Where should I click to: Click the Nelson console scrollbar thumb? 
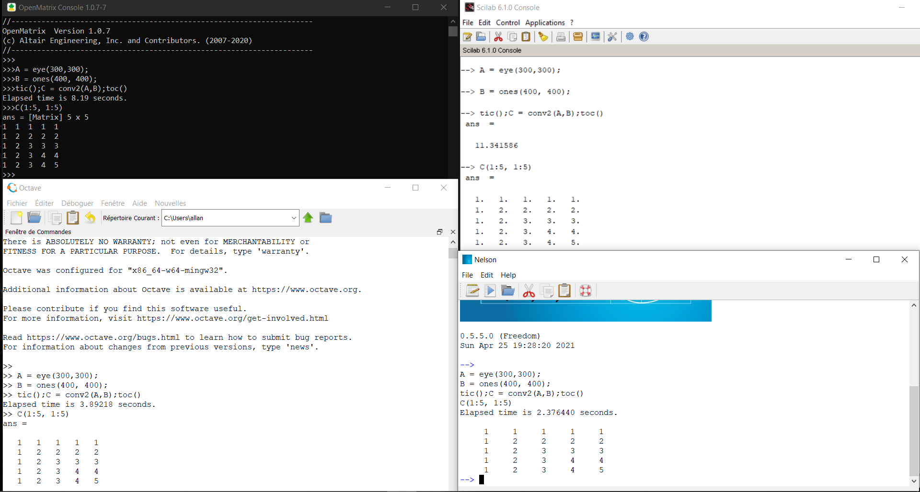point(914,431)
